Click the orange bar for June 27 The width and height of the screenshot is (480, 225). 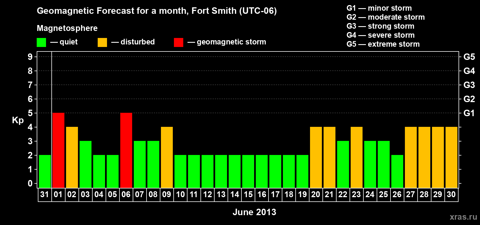pos(411,157)
